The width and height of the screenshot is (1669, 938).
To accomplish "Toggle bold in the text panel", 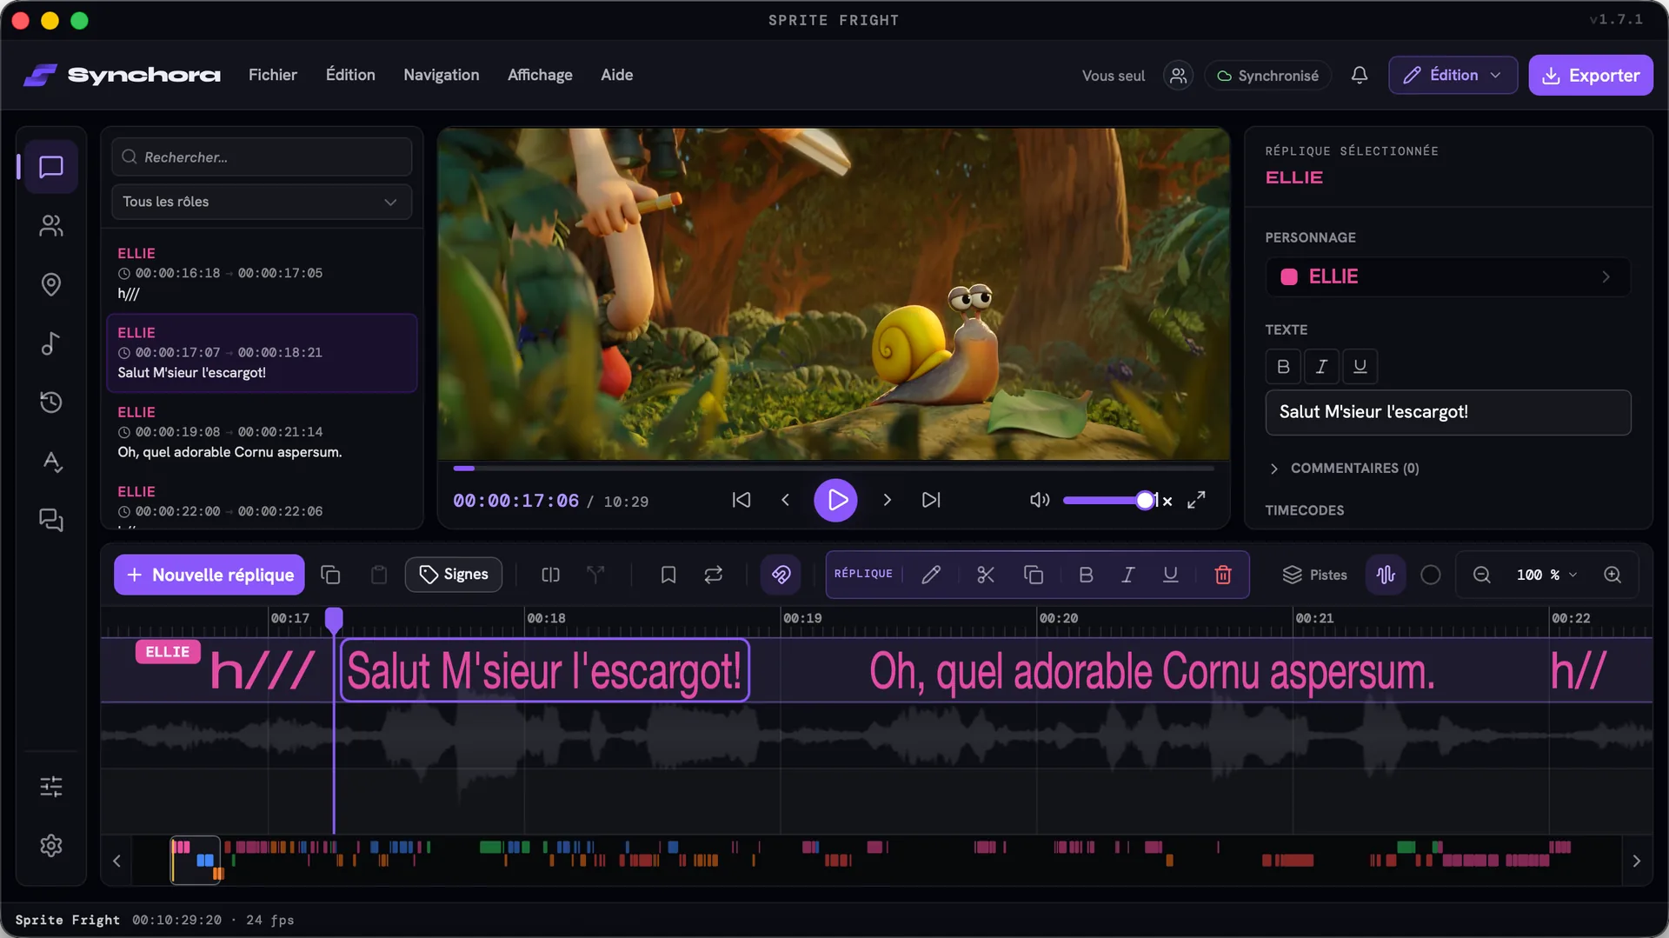I will coord(1283,367).
